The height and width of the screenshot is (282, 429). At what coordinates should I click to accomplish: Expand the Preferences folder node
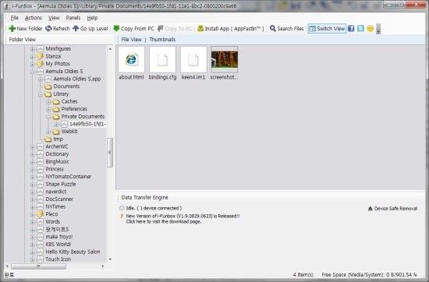[x=48, y=109]
